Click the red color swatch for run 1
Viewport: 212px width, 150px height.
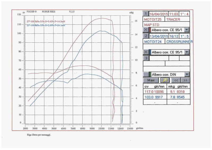[x=150, y=30]
